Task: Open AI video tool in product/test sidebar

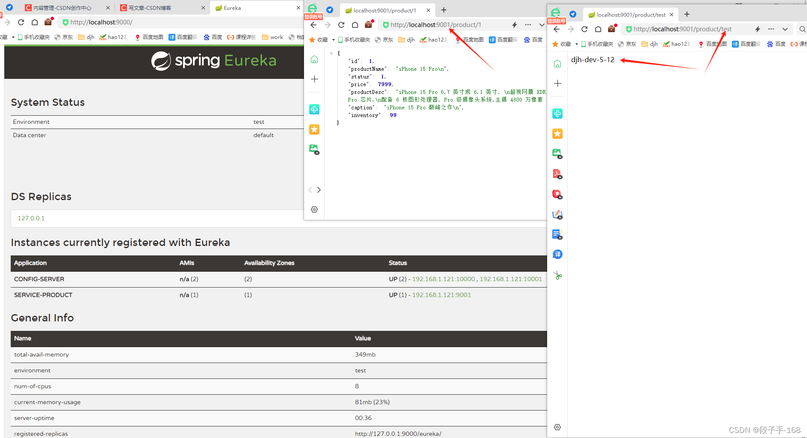Action: point(557,194)
